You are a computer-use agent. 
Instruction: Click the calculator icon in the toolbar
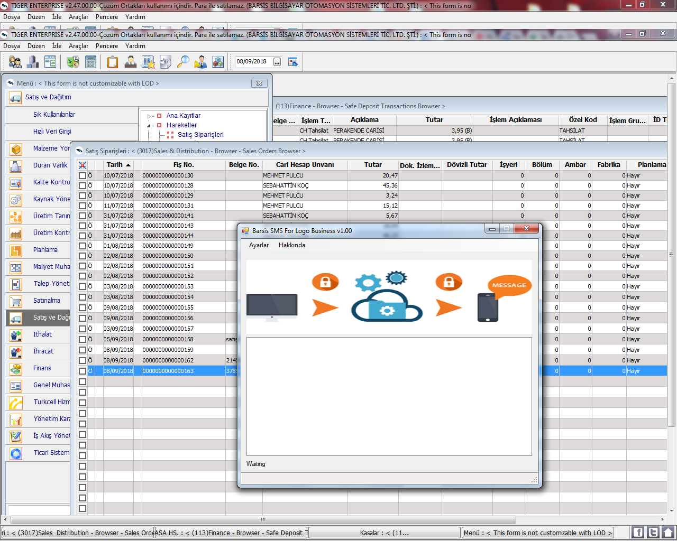90,62
